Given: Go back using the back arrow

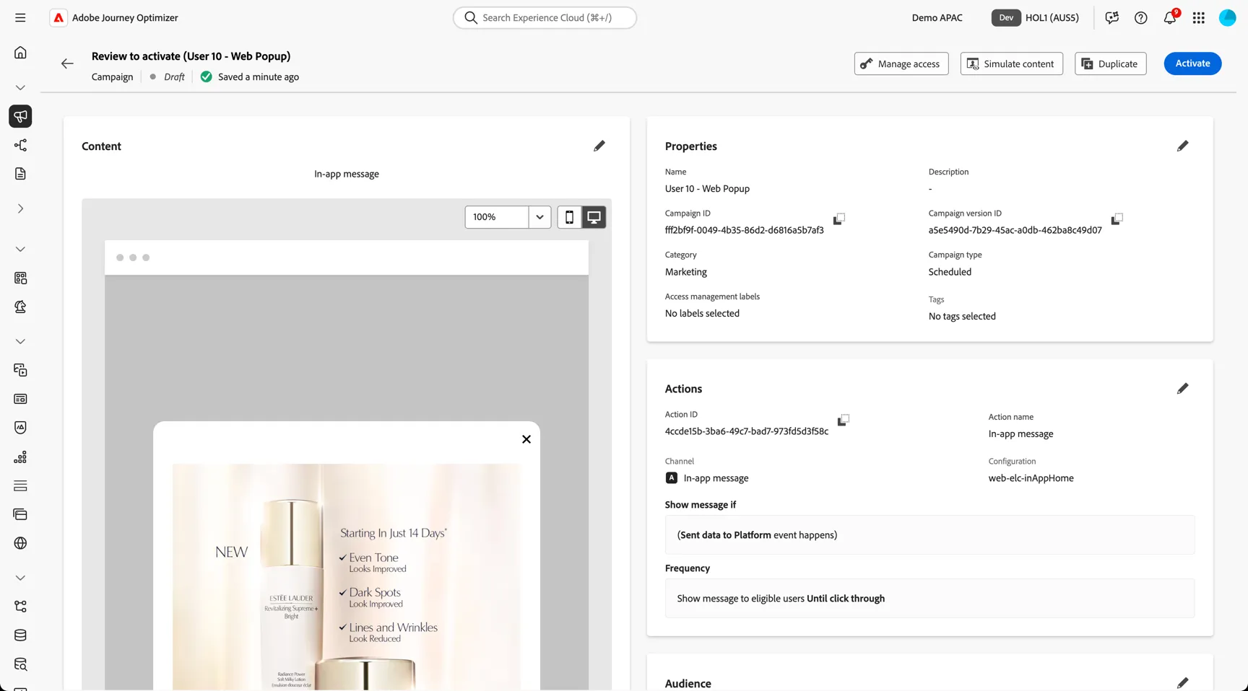Looking at the screenshot, I should point(67,63).
